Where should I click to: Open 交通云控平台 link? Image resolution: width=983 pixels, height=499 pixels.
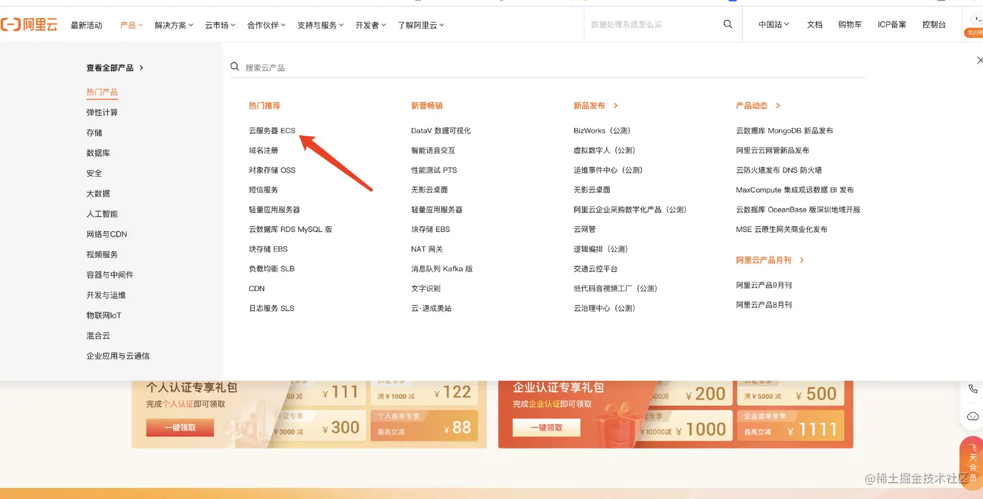(596, 268)
